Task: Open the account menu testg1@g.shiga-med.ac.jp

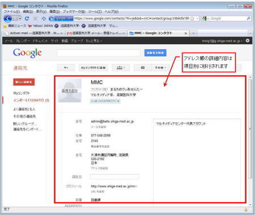Action: tap(222, 41)
